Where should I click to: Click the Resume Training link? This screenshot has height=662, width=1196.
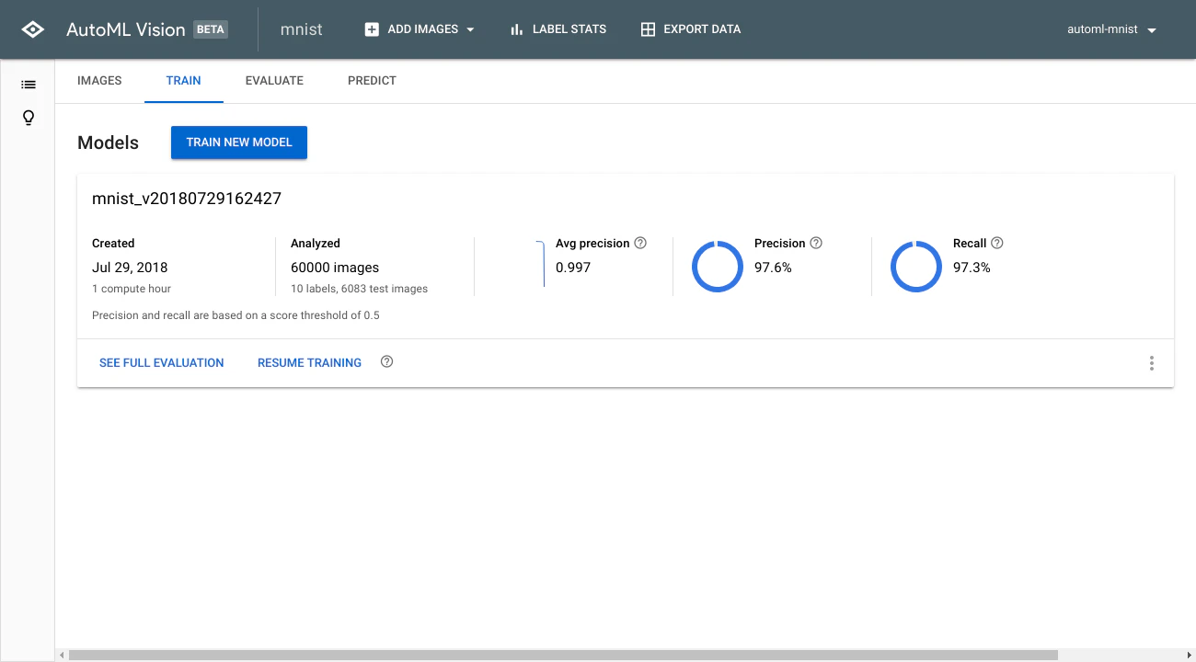pyautogui.click(x=309, y=363)
